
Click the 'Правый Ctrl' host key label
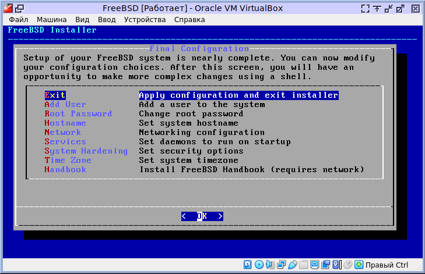tap(387, 265)
